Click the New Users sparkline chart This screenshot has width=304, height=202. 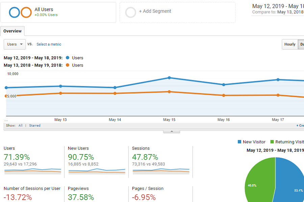pyautogui.click(x=97, y=171)
